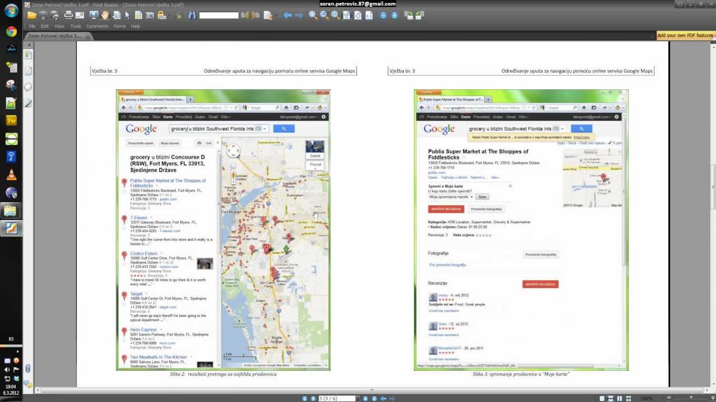The height and width of the screenshot is (402, 716).
Task: Switch to continuous page layout icon
Action: tap(610, 398)
